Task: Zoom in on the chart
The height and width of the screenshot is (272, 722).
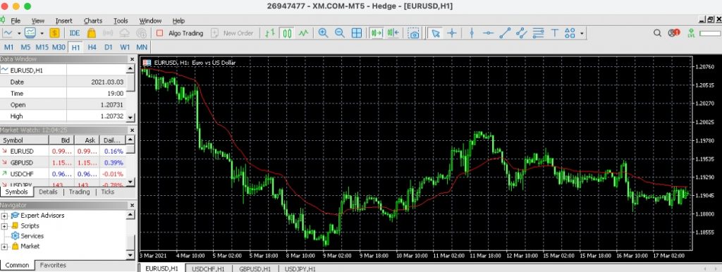Action: 323,33
